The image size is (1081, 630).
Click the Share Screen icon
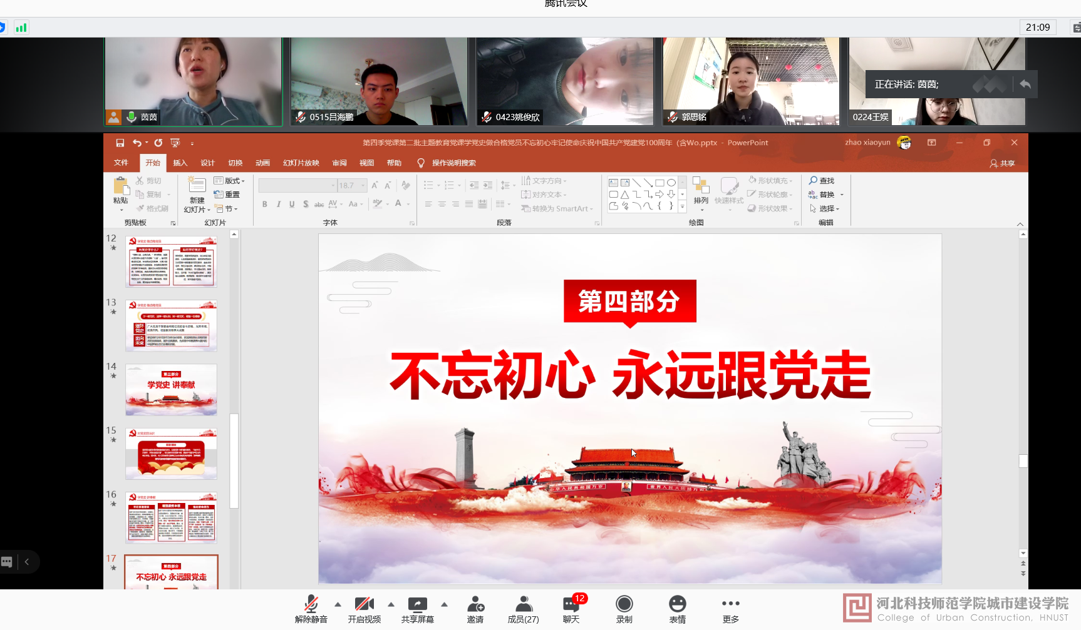point(417,604)
